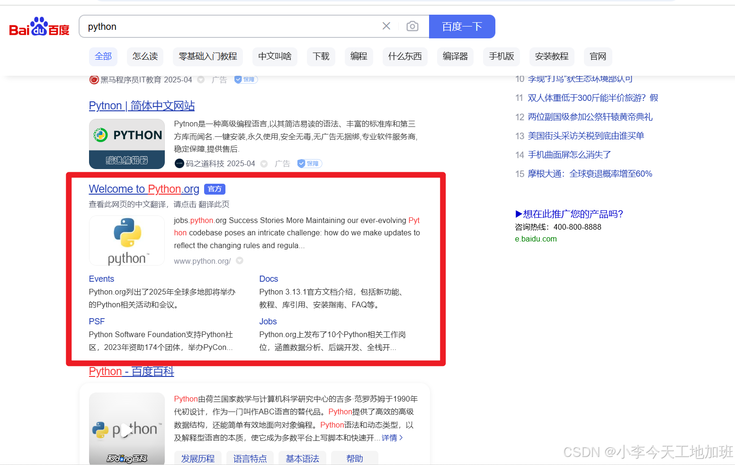Screen dimensions: 735x465
Task: Expand dropdown arrow beside 码之道科技 2025-04
Action: 264,164
